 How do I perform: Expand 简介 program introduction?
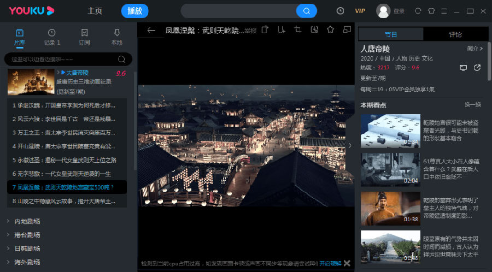pyautogui.click(x=475, y=49)
